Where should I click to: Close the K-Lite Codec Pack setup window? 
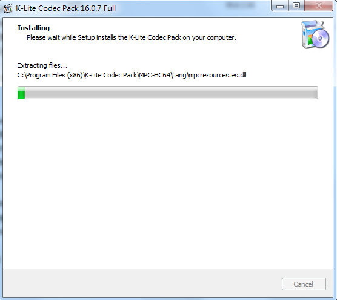319,5
